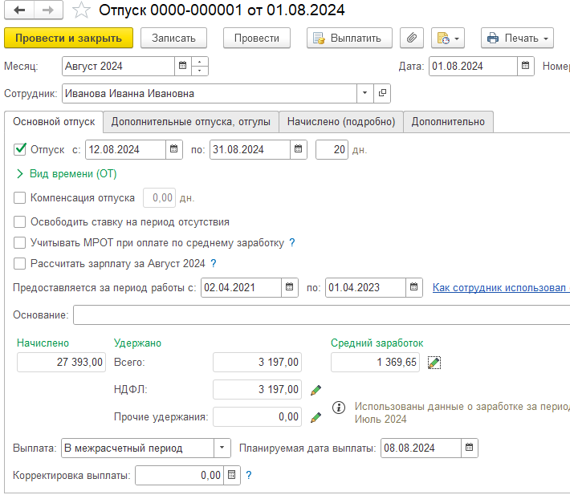Open employee card via Сотрудник open icon
The height and width of the screenshot is (495, 570).
pos(382,93)
